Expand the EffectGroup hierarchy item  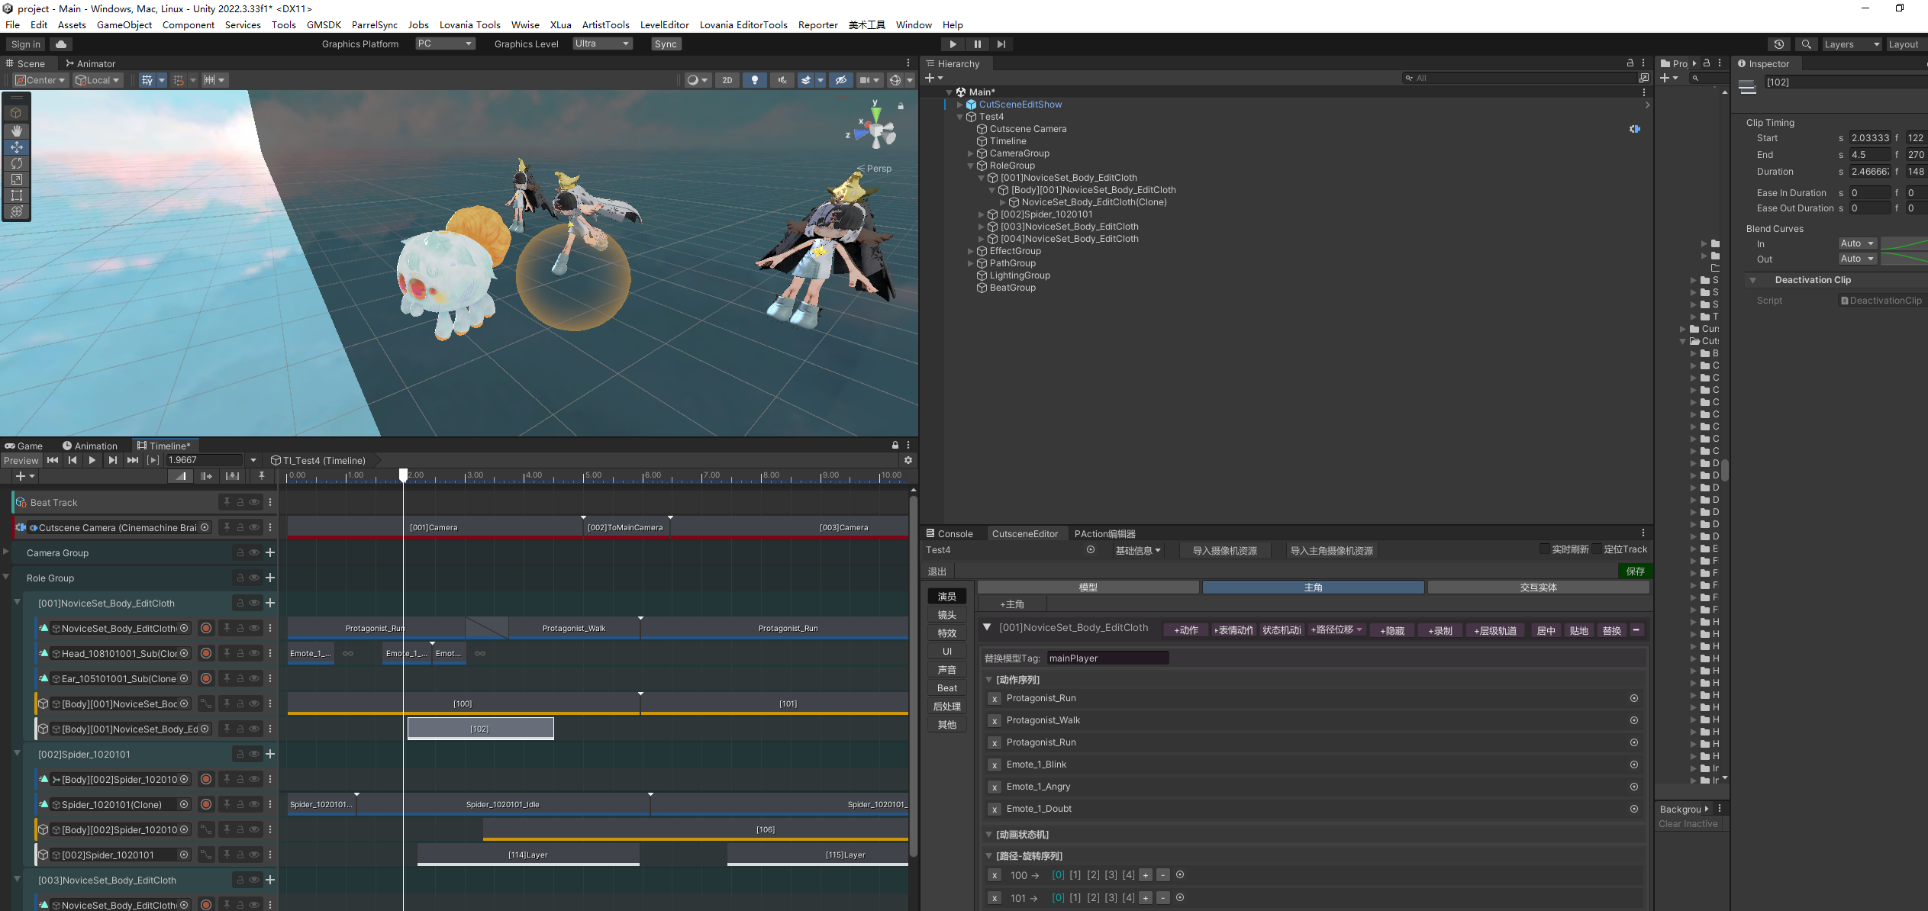click(x=971, y=251)
